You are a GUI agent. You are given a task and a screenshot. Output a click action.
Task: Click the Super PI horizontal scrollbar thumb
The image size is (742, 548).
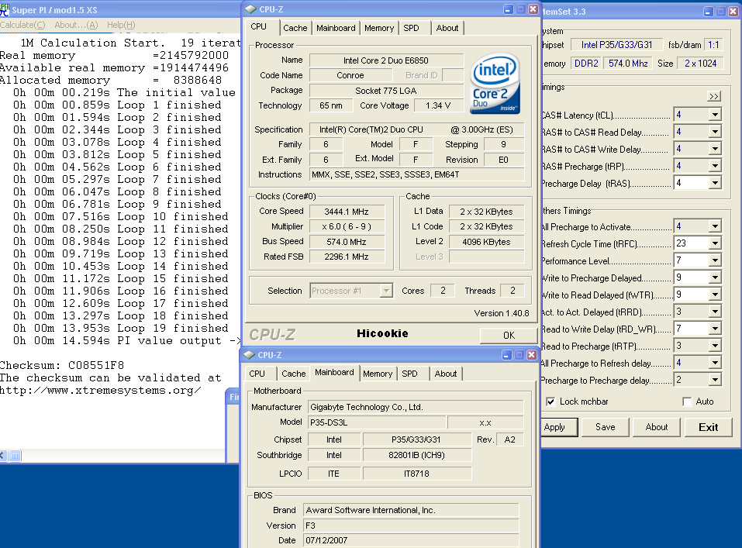point(16,456)
